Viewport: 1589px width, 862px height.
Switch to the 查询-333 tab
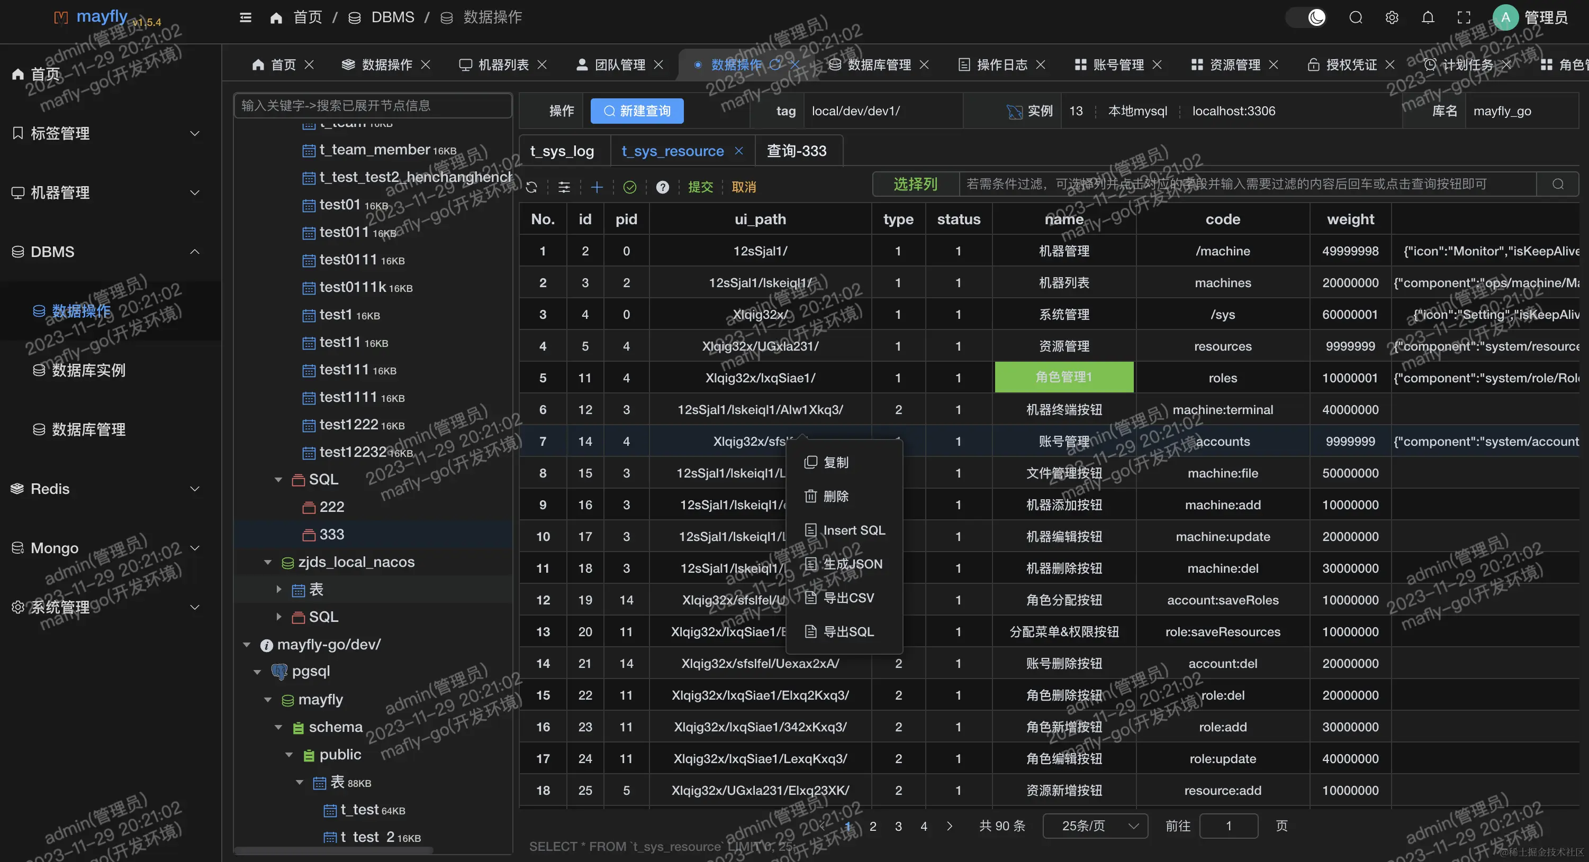tap(796, 151)
